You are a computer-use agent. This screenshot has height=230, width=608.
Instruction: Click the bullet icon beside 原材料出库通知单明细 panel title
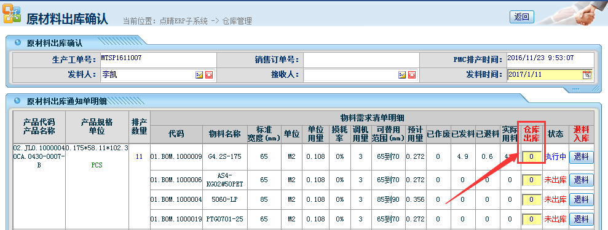click(17, 101)
